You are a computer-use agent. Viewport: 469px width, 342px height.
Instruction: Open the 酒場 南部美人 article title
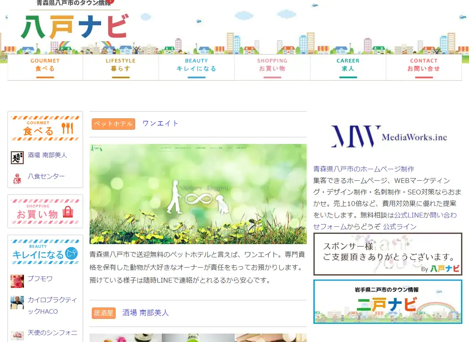[145, 313]
